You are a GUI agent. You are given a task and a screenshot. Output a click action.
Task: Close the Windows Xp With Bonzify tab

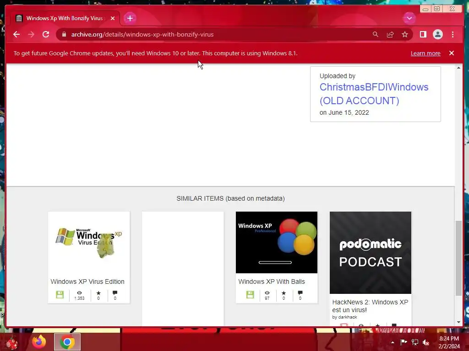[x=113, y=18]
